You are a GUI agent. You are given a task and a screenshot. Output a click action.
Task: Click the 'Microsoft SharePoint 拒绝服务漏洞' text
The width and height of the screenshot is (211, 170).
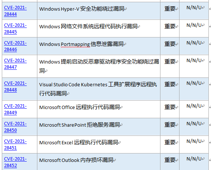point(79,125)
